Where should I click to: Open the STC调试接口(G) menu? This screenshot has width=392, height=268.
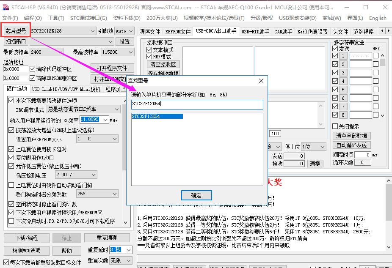pyautogui.click(x=88, y=18)
